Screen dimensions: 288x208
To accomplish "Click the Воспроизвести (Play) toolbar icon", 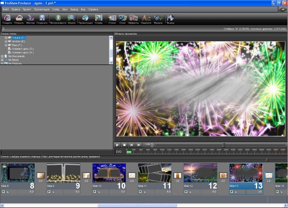I will point(59,19).
